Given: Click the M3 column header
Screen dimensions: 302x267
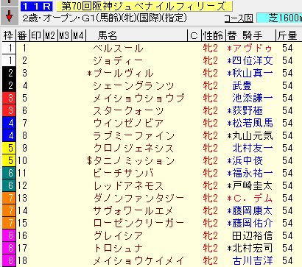Looking at the screenshot, I should click(x=64, y=36).
